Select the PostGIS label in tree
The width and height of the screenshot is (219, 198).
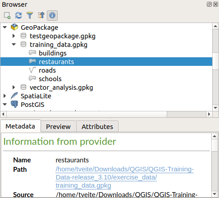tap(32, 105)
